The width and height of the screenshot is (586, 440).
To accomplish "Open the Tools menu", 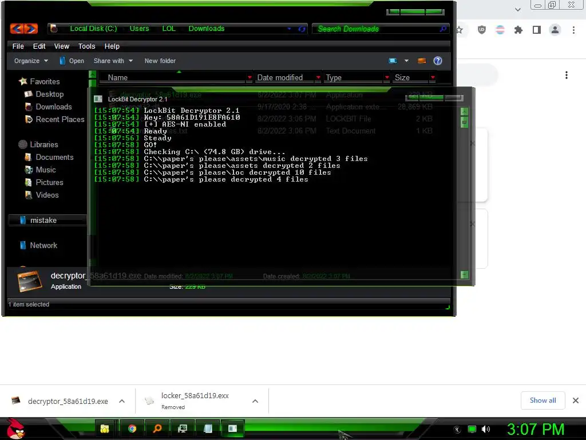I will pyautogui.click(x=87, y=46).
